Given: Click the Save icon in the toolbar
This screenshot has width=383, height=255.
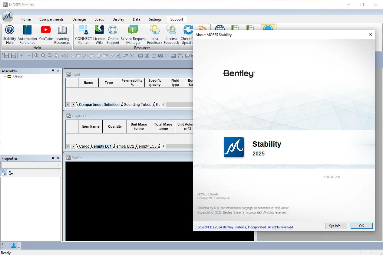Looking at the screenshot, I should [x=7, y=56].
